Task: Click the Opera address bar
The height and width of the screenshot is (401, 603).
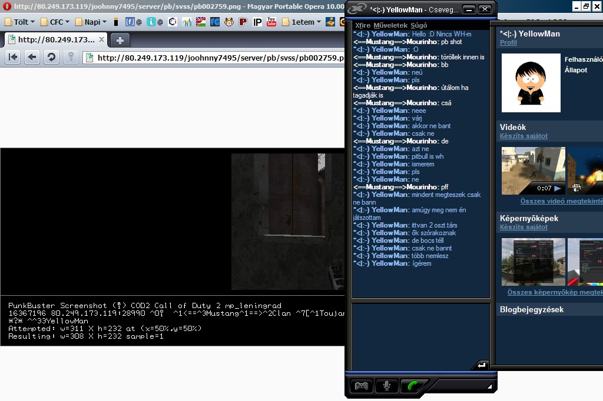Action: coord(214,58)
